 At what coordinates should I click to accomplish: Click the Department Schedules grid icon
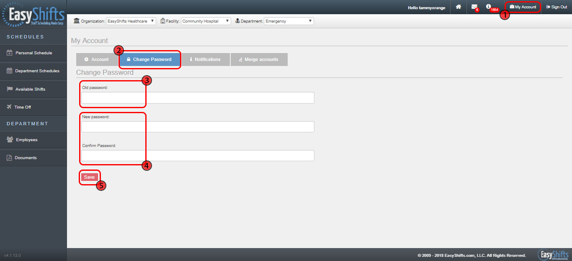click(9, 71)
